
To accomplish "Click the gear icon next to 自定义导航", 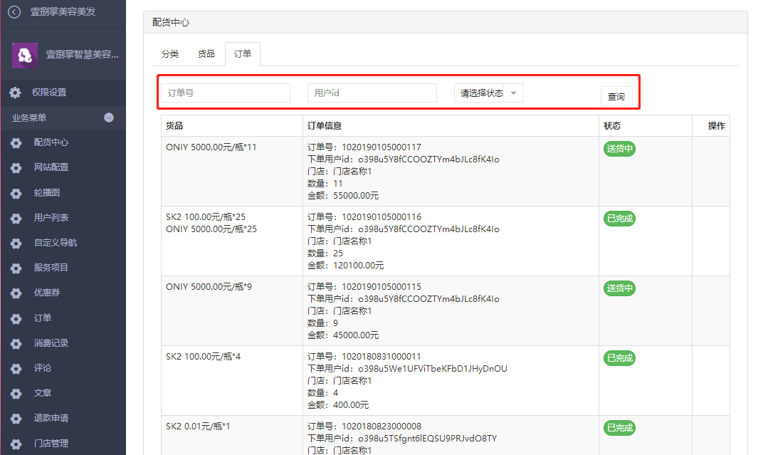I will 16,243.
